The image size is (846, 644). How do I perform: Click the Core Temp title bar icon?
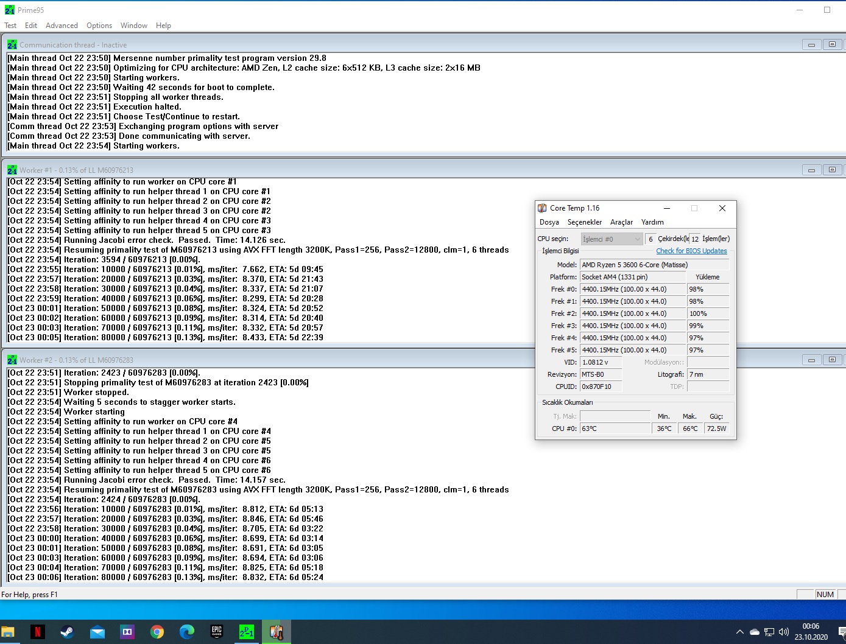click(x=542, y=208)
